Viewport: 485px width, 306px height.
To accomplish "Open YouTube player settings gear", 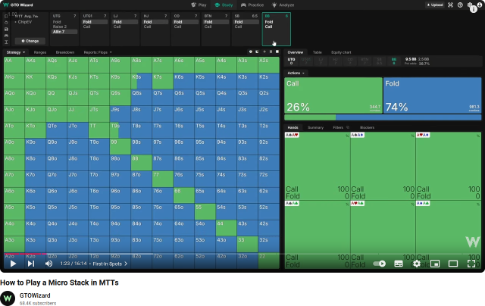I will 417,264.
